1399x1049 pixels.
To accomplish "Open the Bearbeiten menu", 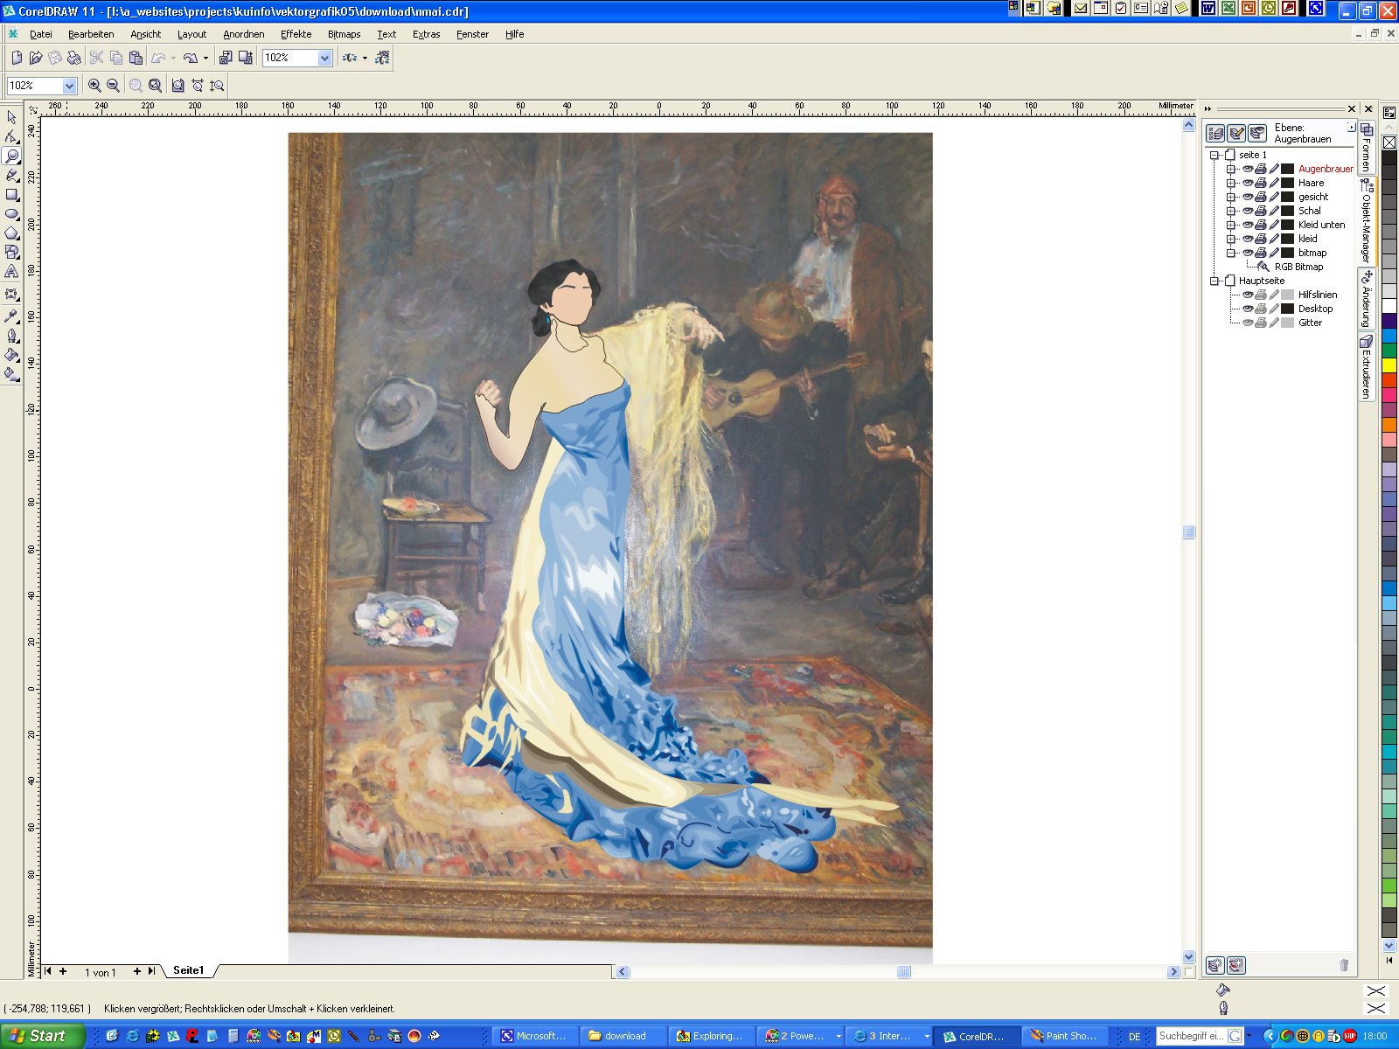I will 91,34.
